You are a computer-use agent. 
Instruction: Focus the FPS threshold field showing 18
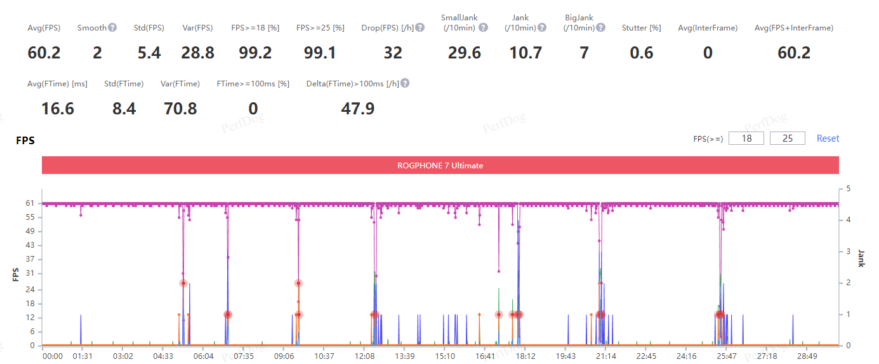746,138
